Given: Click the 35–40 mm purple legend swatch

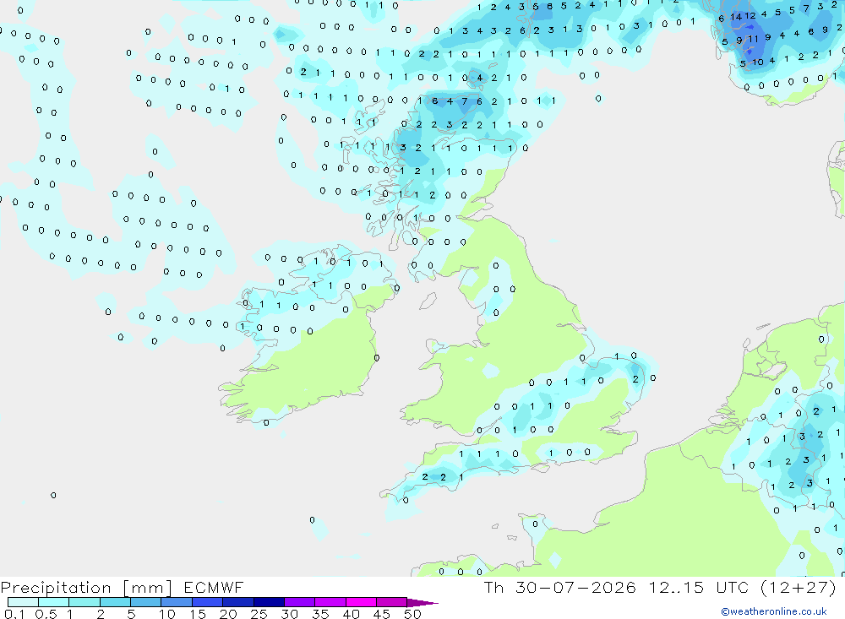Looking at the screenshot, I should point(330,602).
